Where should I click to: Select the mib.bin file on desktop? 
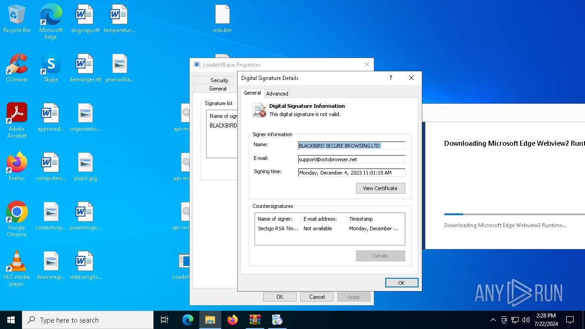[222, 19]
